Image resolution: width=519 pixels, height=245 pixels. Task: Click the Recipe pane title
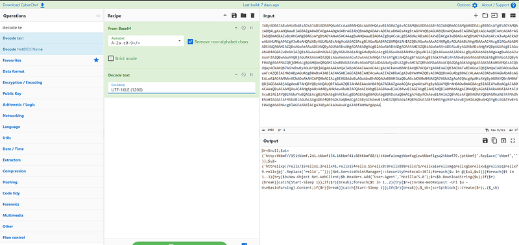tap(115, 16)
